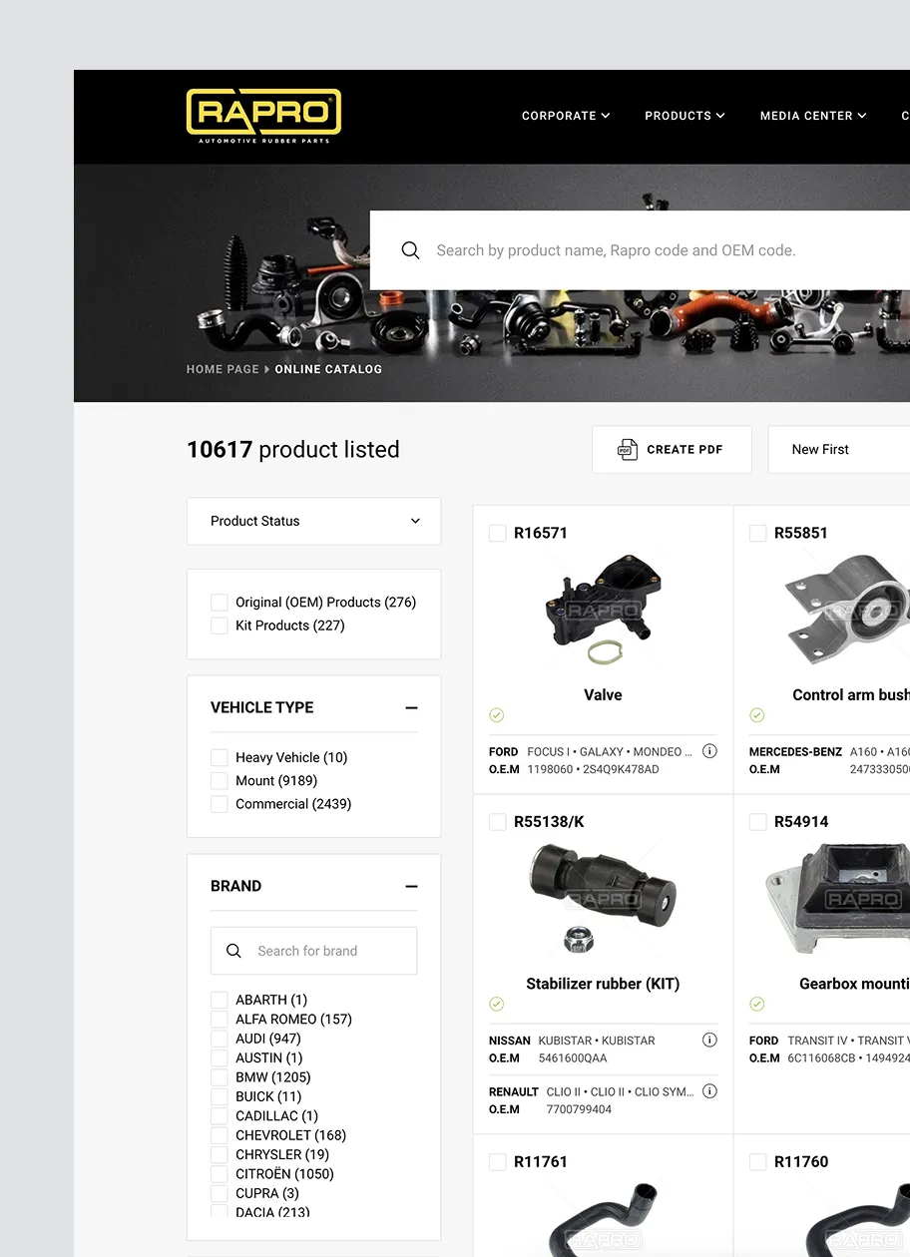Image resolution: width=910 pixels, height=1257 pixels.
Task: Open the Corporate menu
Action: tap(566, 116)
